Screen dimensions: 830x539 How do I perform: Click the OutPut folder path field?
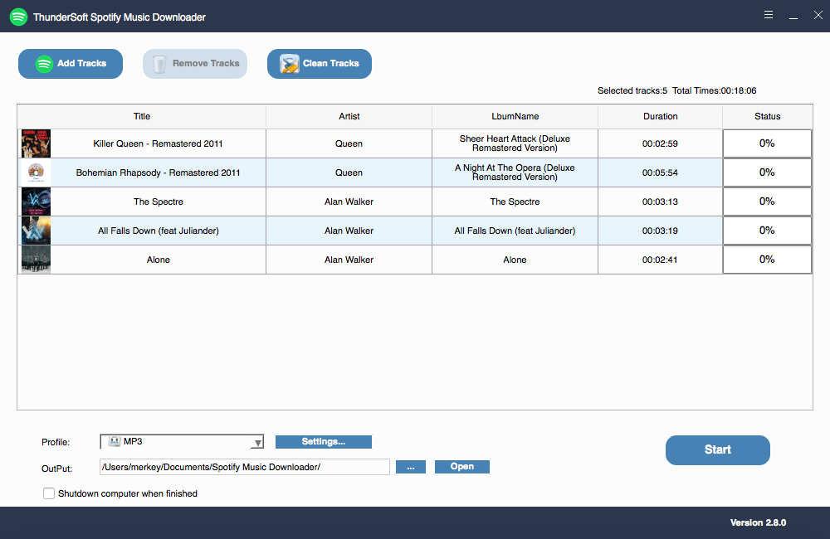244,467
